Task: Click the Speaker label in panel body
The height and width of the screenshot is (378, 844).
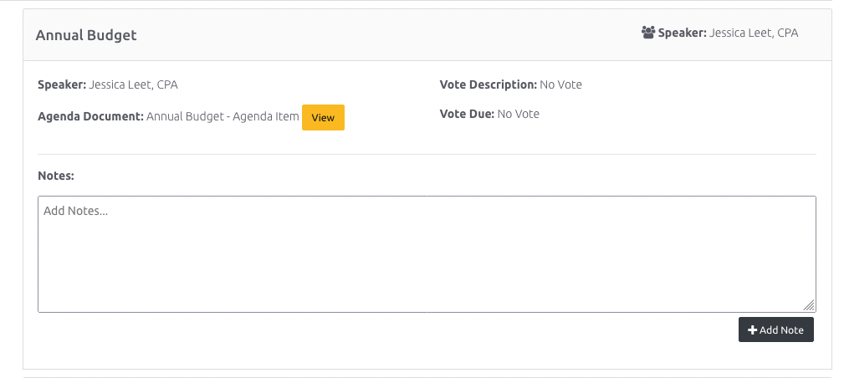Action: coord(62,84)
